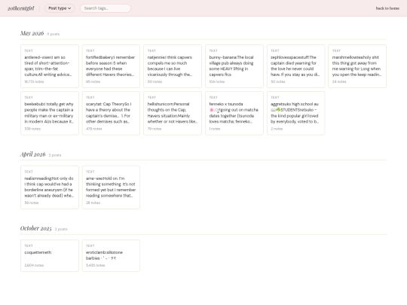Click the April 2026 heading

[32, 154]
